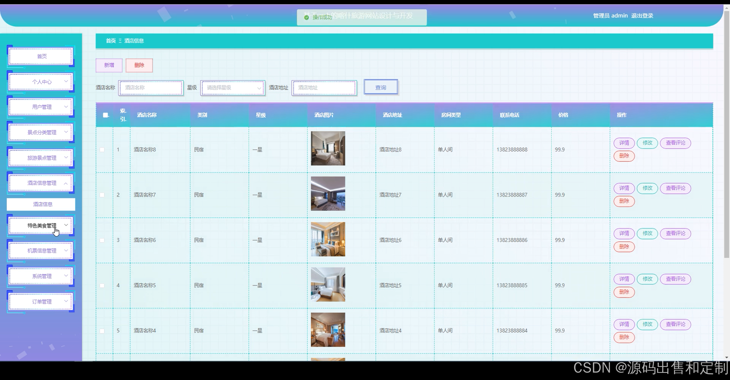
Task: Open 查看评论 for 酒店名称6
Action: click(x=675, y=233)
